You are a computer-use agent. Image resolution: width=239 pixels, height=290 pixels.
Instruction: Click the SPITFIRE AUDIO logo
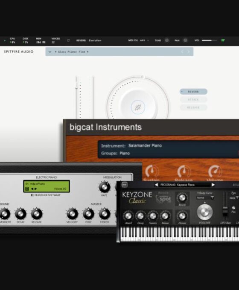click(19, 52)
